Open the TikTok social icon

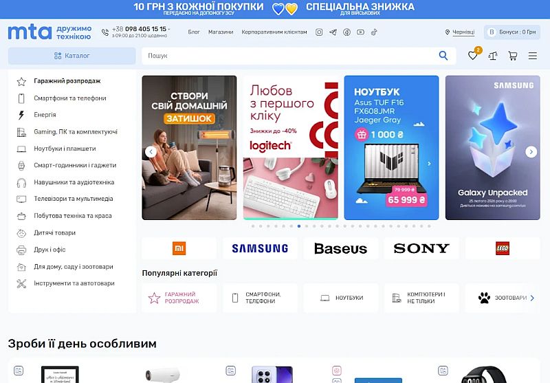coord(374,32)
